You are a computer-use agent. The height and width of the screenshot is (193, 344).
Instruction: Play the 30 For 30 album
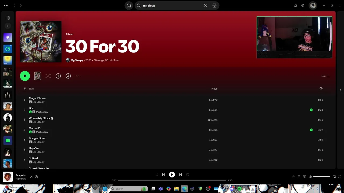(x=25, y=76)
